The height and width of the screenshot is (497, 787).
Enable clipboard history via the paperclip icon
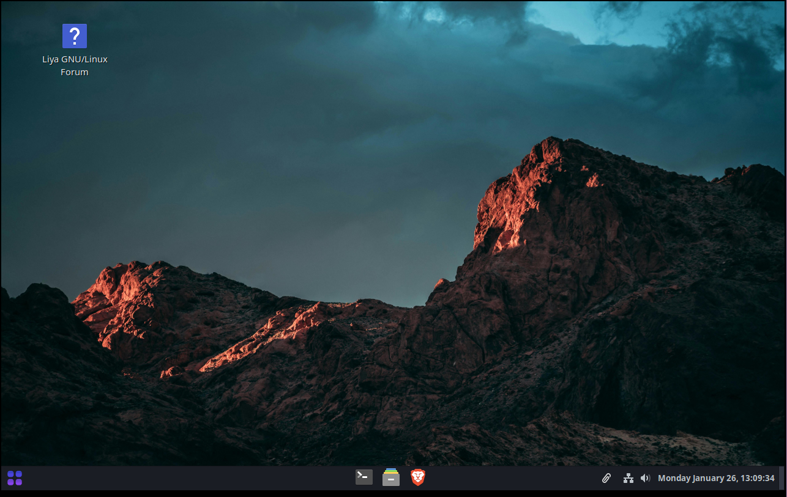[x=606, y=477]
